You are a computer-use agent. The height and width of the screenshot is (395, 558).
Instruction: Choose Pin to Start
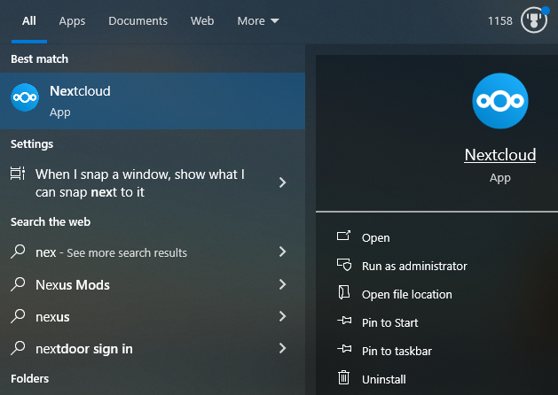tap(389, 323)
